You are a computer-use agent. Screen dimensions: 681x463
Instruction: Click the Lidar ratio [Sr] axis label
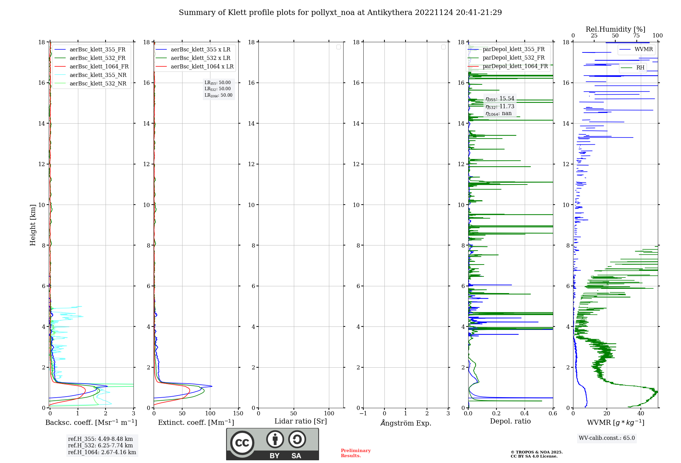coord(301,421)
